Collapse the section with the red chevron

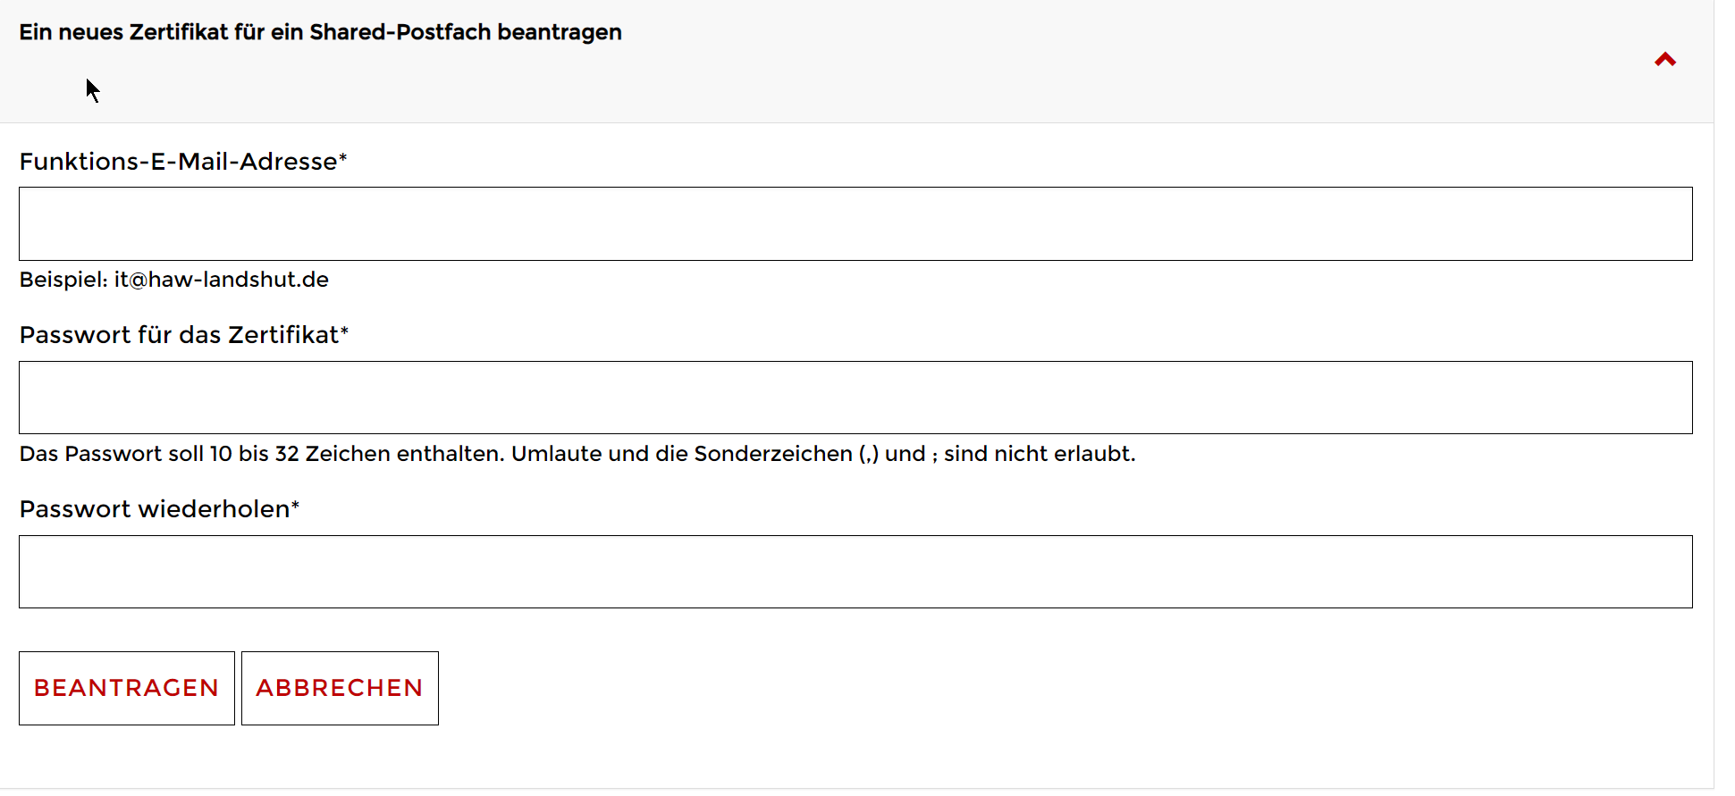pos(1664,60)
